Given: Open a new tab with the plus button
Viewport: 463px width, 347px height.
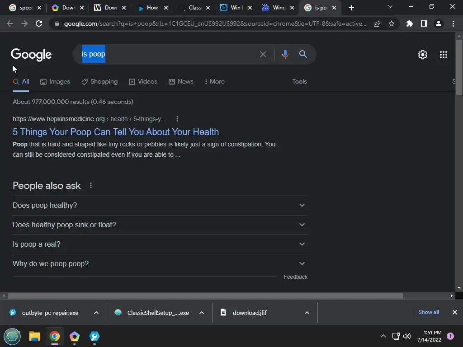Looking at the screenshot, I should tap(351, 8).
